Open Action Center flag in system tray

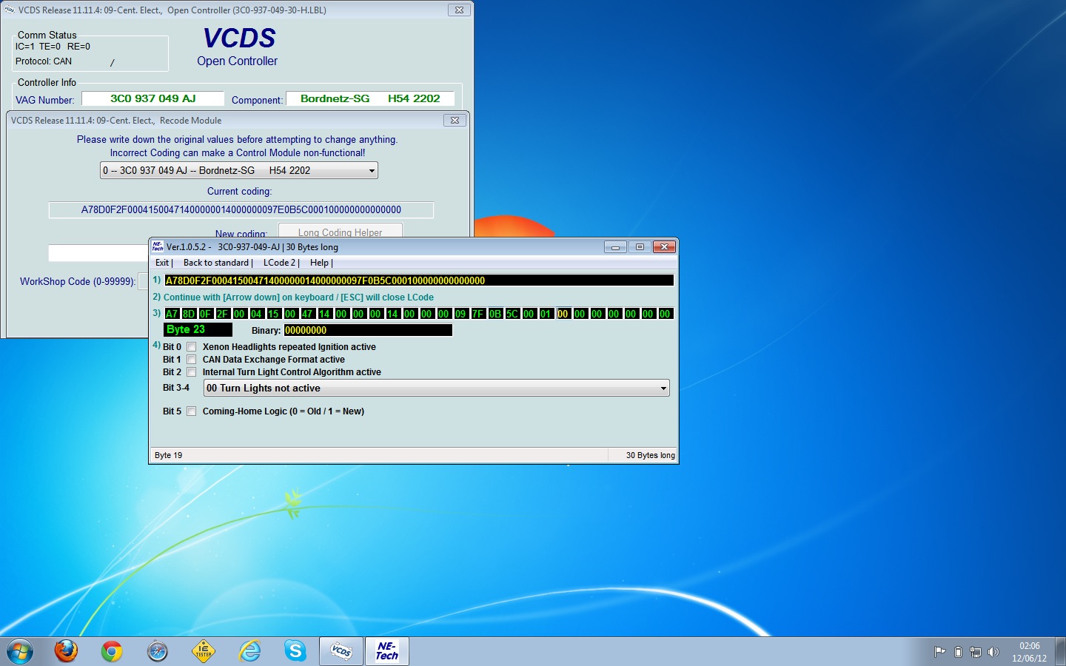coord(940,652)
